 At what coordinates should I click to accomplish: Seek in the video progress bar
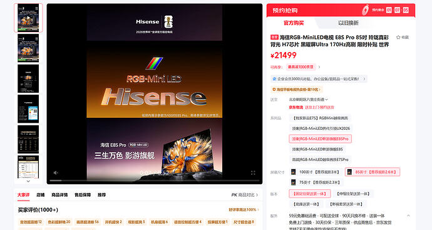click(x=155, y=180)
